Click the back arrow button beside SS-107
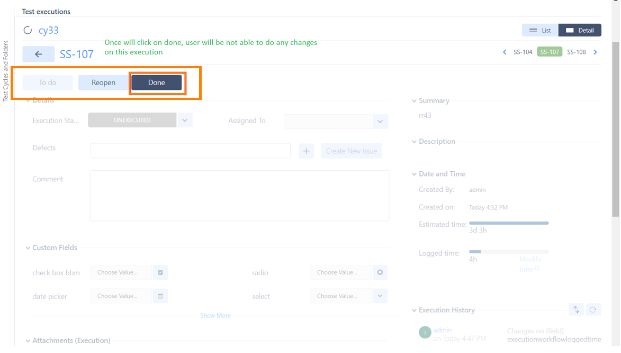The image size is (621, 353). coord(38,54)
